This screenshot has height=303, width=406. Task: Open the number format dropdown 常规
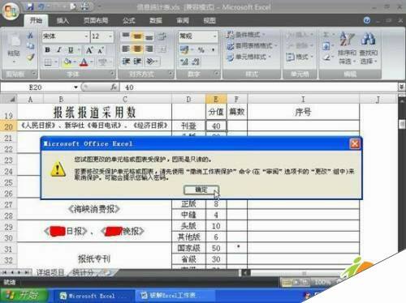tap(215, 36)
